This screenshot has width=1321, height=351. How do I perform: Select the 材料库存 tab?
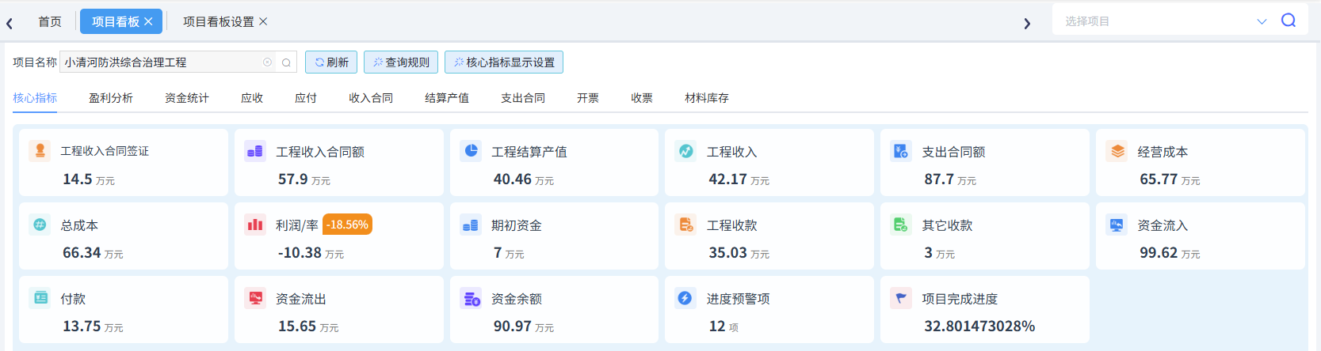point(707,98)
